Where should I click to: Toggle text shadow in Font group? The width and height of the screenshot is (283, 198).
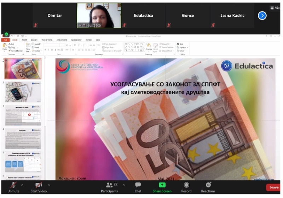pos(55,50)
